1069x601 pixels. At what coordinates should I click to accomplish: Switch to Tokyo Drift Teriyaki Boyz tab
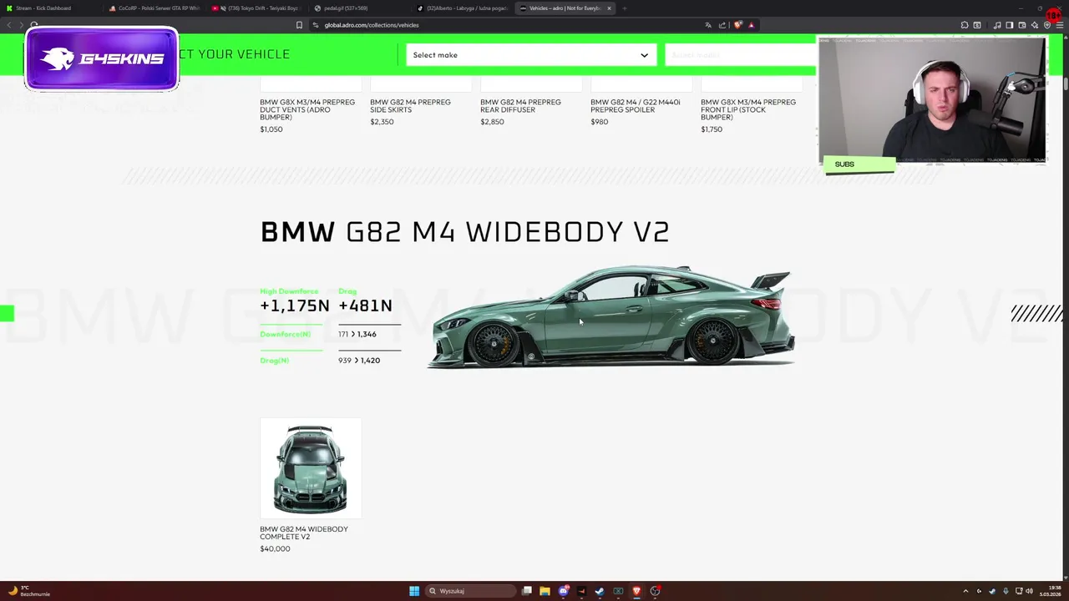[x=258, y=8]
